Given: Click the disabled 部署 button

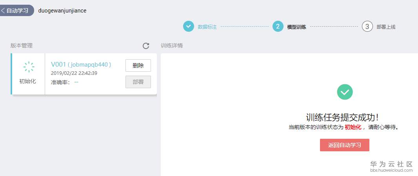Looking at the screenshot, I should pyautogui.click(x=138, y=82).
